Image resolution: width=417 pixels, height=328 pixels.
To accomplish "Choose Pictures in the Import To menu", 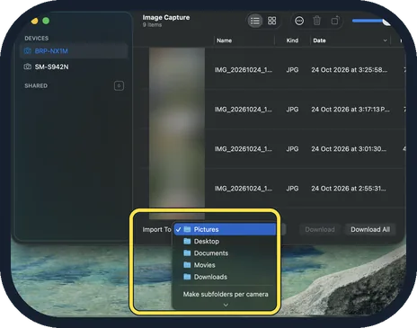I will pos(225,229).
